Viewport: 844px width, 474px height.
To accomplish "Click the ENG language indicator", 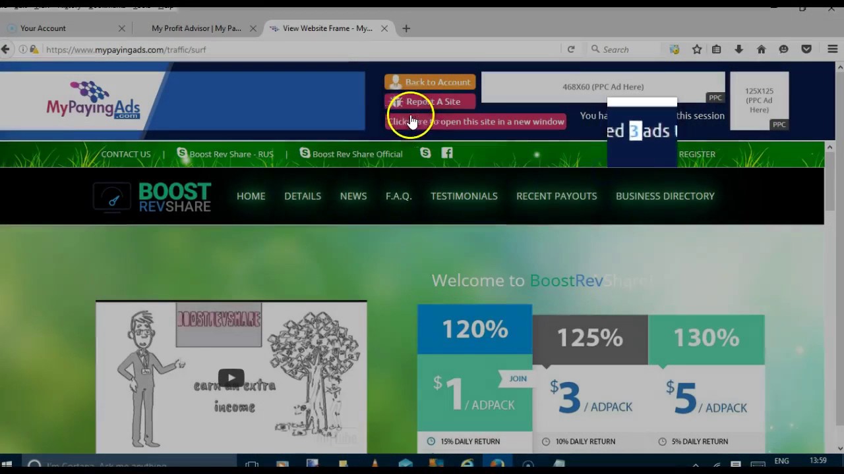I will (x=781, y=461).
